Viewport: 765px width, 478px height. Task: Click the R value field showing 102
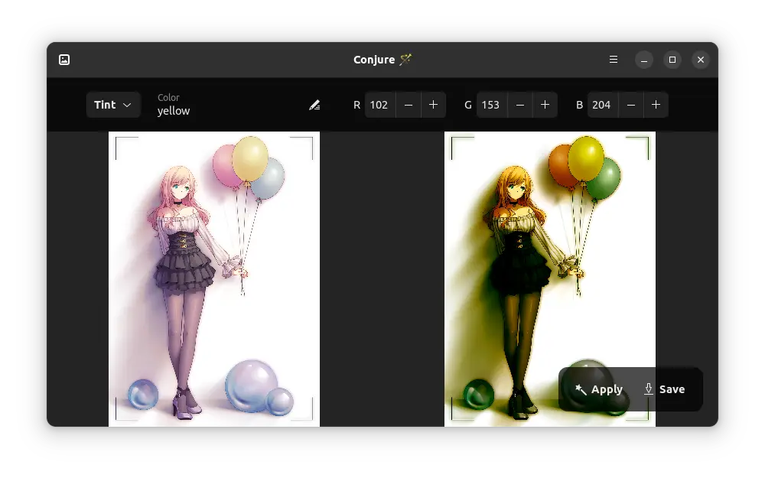pos(379,105)
